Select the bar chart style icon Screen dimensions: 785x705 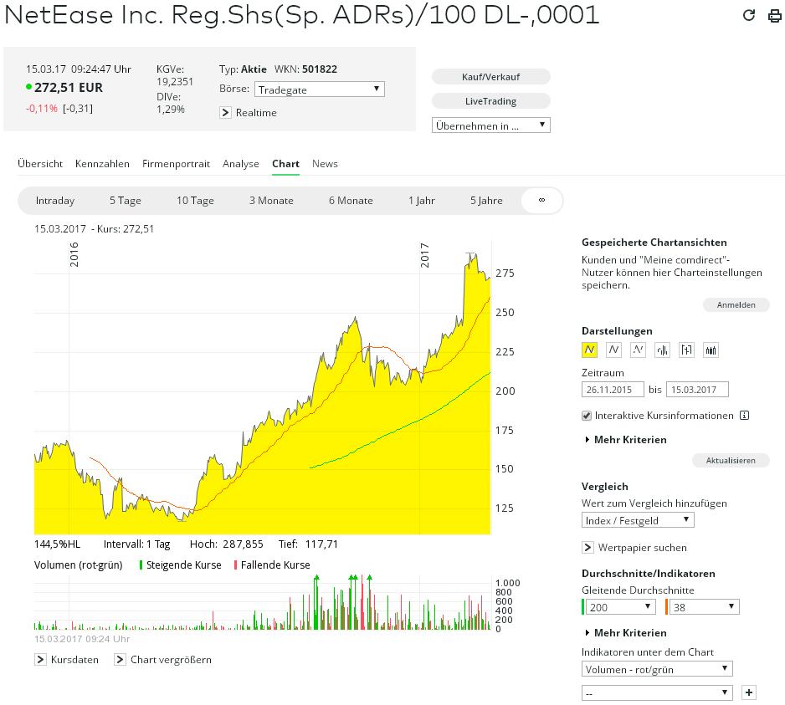662,350
